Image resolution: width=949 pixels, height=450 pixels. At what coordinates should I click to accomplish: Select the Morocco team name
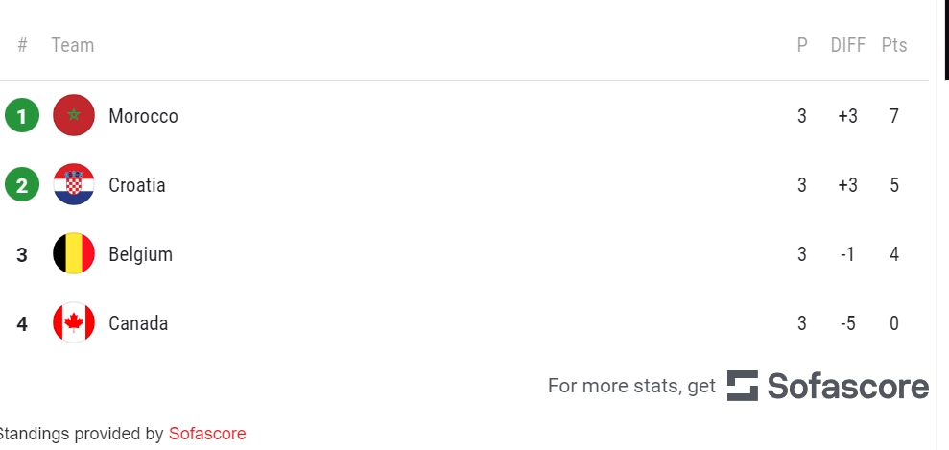click(x=143, y=116)
